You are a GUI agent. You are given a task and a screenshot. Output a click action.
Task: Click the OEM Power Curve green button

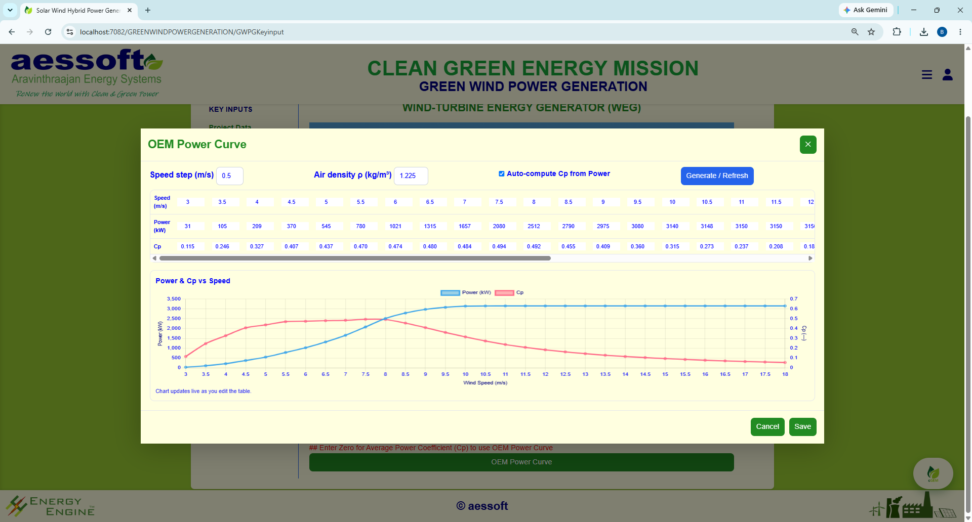click(x=521, y=462)
